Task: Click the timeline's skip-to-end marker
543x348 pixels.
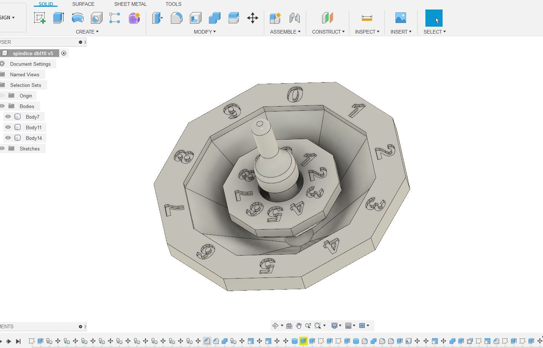Action: point(19,341)
